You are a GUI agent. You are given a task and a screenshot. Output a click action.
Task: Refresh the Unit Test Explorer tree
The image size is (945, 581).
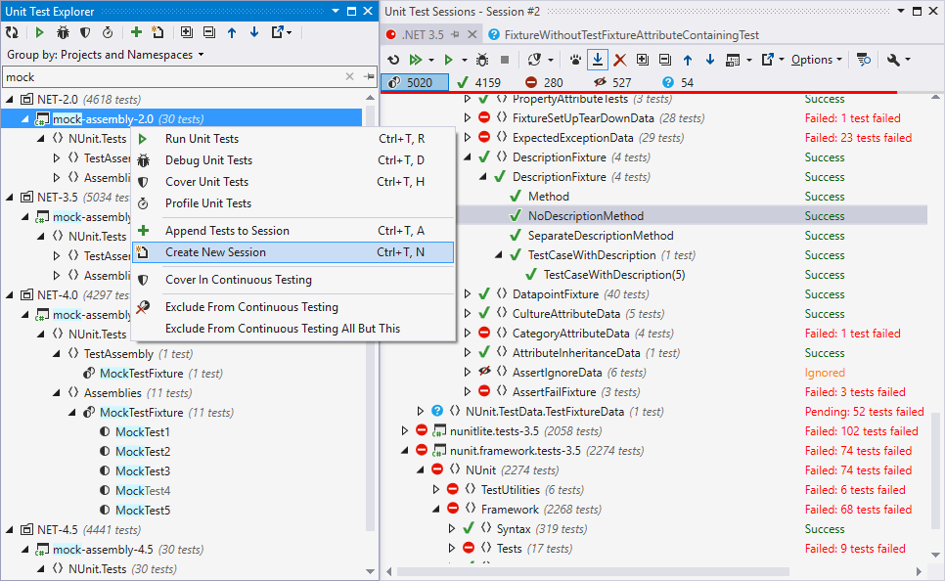12,32
